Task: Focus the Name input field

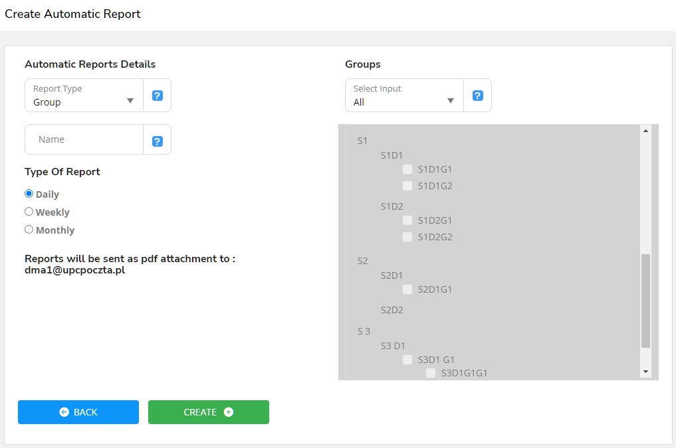Action: tap(85, 139)
